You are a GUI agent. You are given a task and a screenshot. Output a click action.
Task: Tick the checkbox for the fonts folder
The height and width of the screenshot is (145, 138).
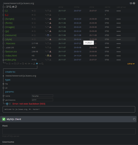click(3, 23)
